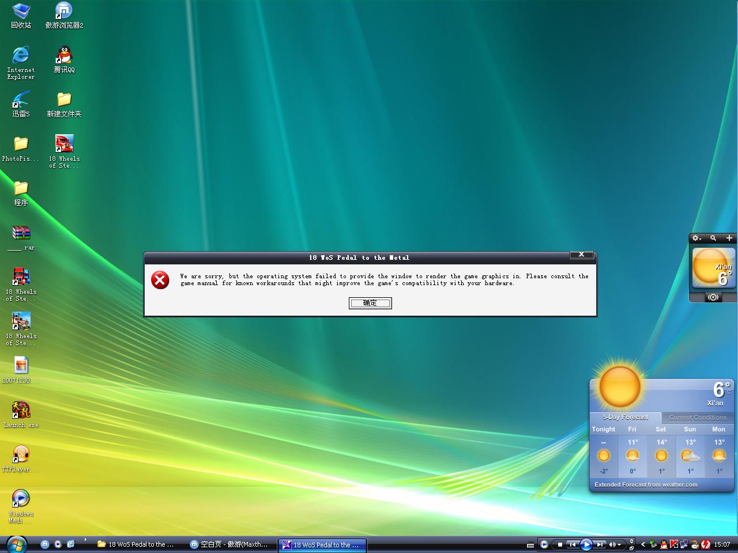
Task: Select the TTPlayer desktop shortcut
Action: pyautogui.click(x=21, y=459)
